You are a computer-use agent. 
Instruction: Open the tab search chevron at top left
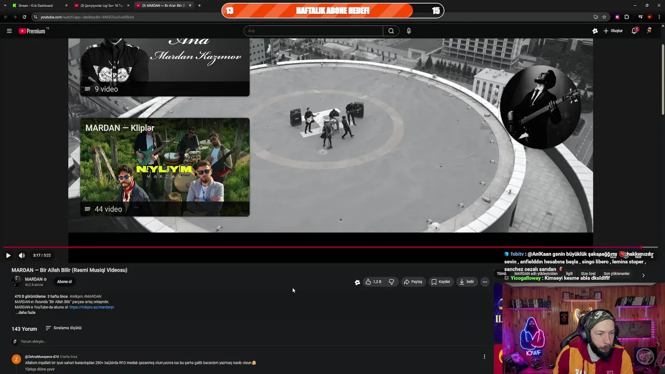(x=4, y=6)
